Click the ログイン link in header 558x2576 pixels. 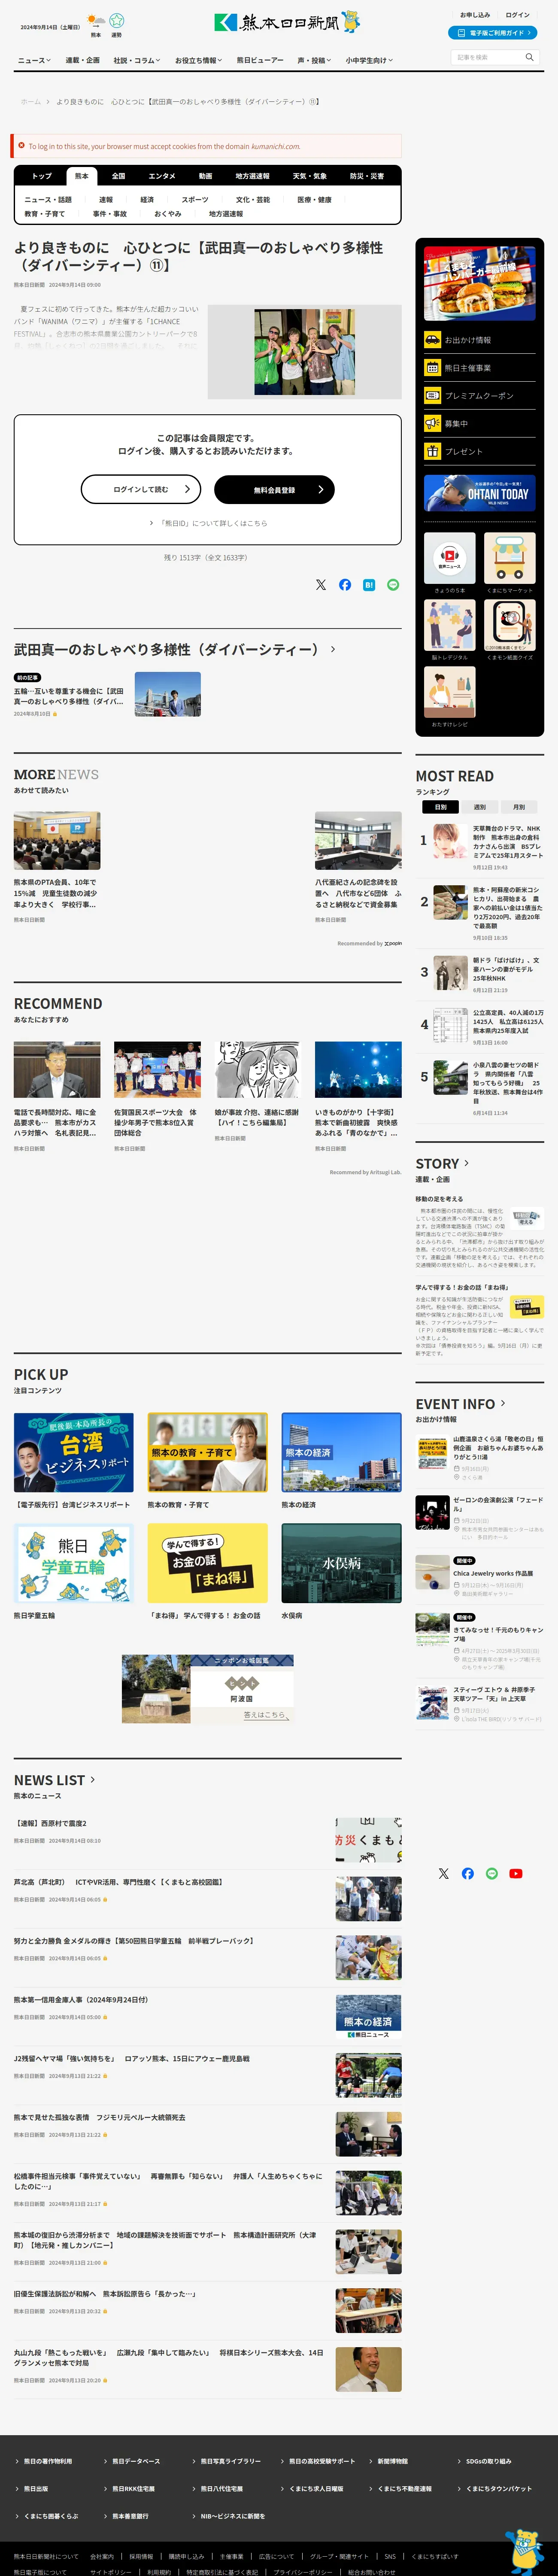[518, 15]
